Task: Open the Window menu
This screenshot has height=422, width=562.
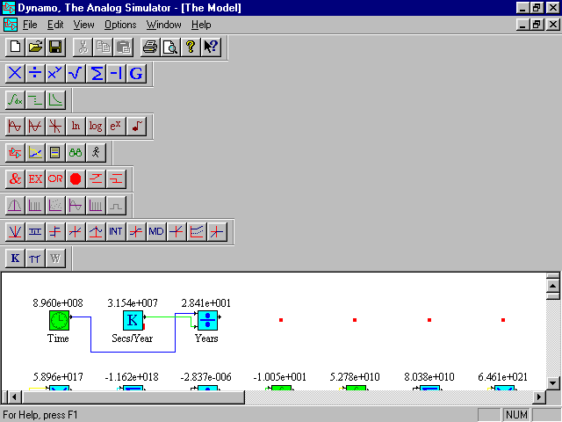Action: 164,25
